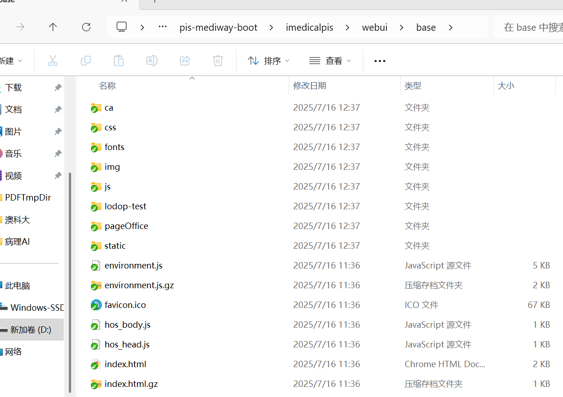Viewport: 563px width, 397px height.
Task: Click the navigation pane vertical scrollbar
Action: (x=70, y=275)
